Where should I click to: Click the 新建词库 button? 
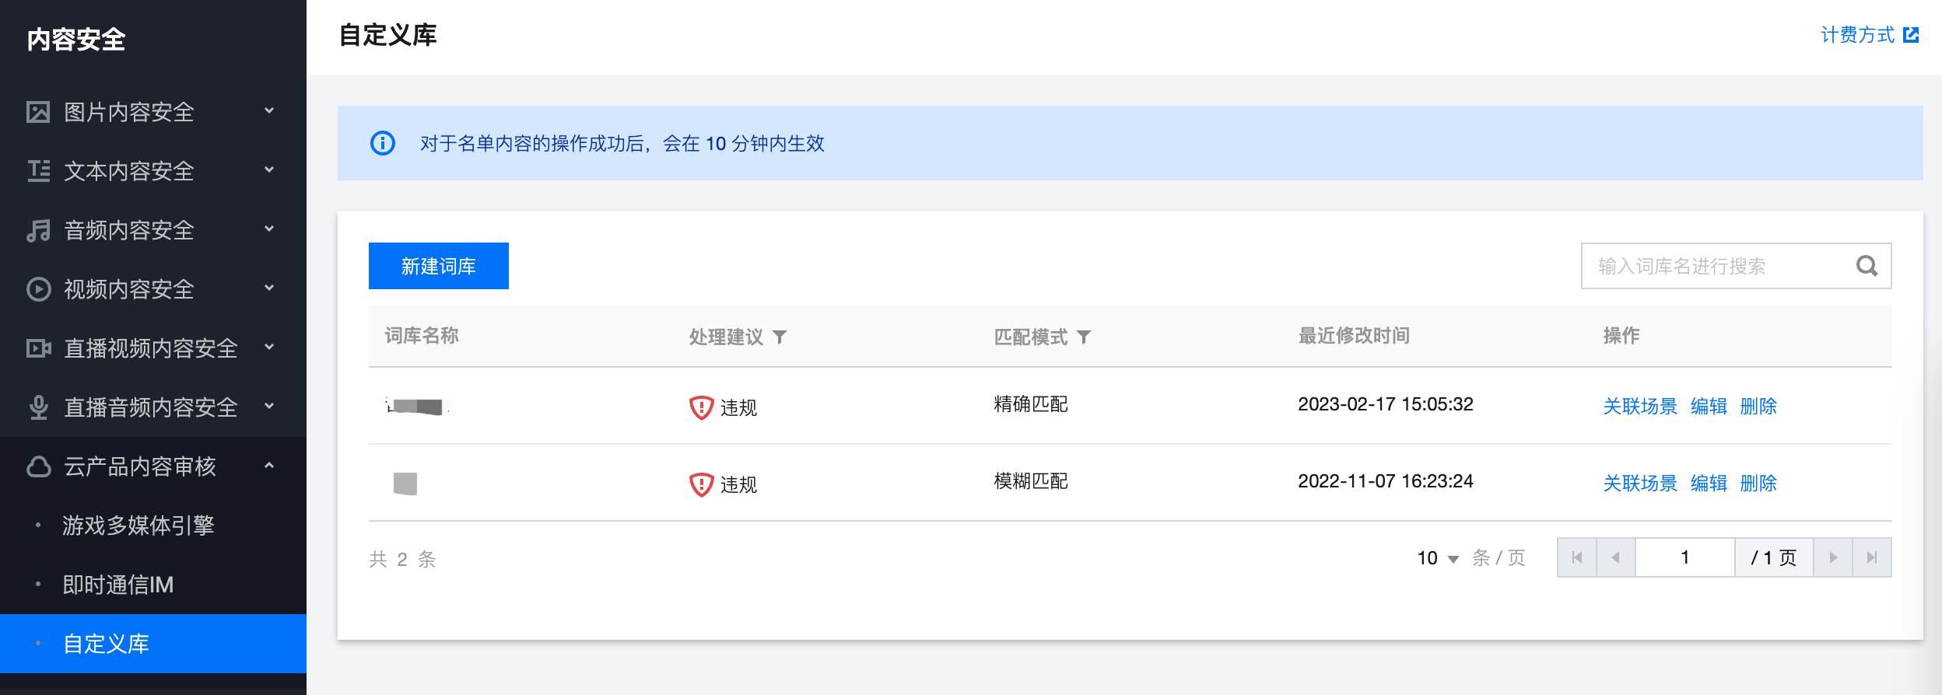tap(439, 266)
